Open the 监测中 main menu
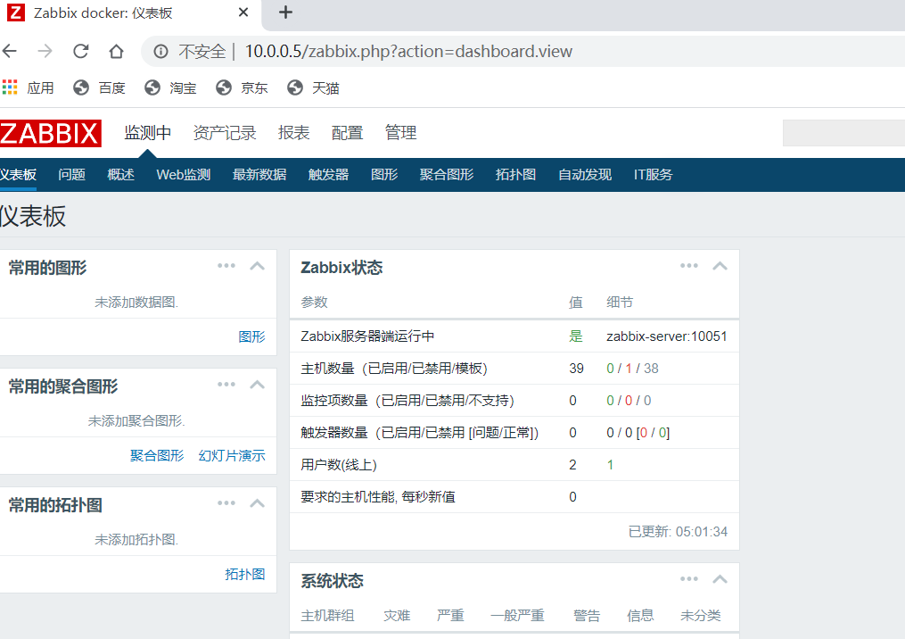This screenshot has width=905, height=639. 148,133
